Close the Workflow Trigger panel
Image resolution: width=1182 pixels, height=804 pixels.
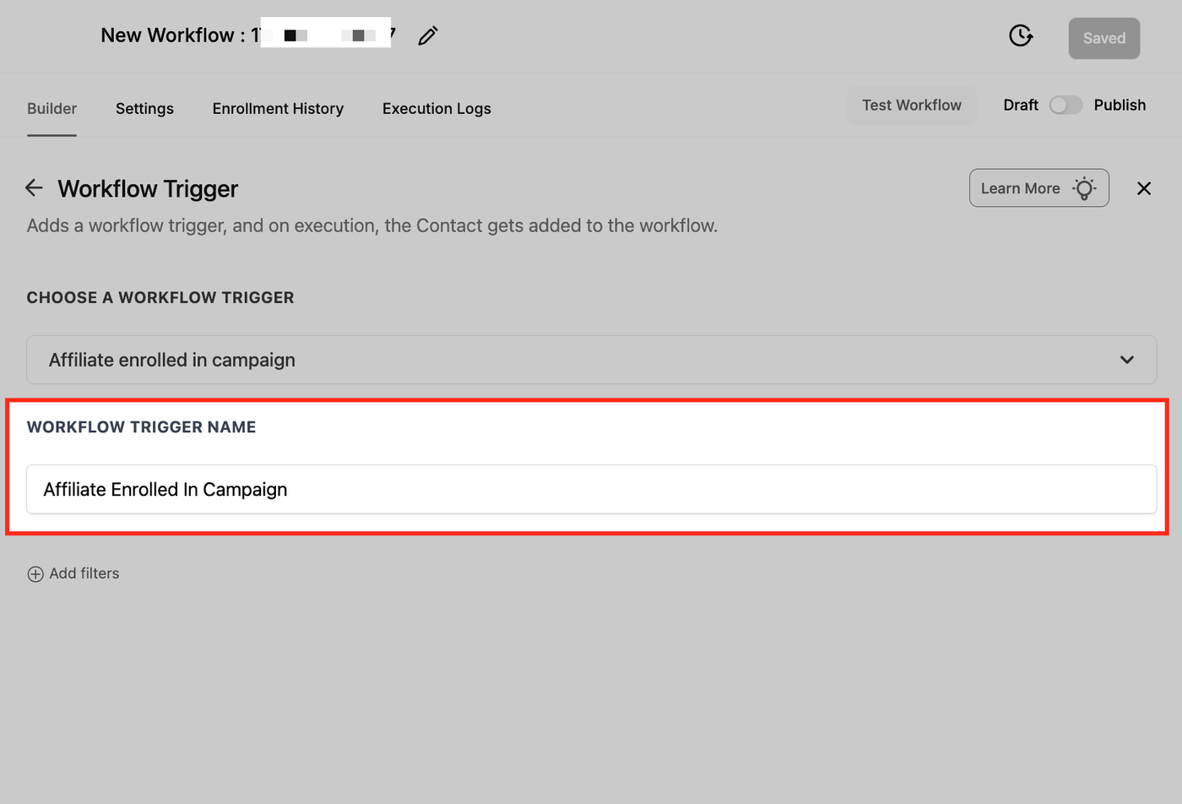pyautogui.click(x=1144, y=188)
